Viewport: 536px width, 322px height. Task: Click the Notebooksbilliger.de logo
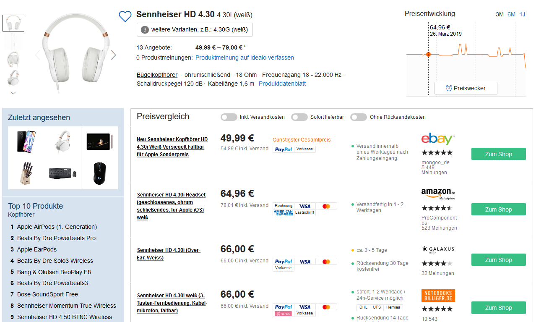[438, 296]
